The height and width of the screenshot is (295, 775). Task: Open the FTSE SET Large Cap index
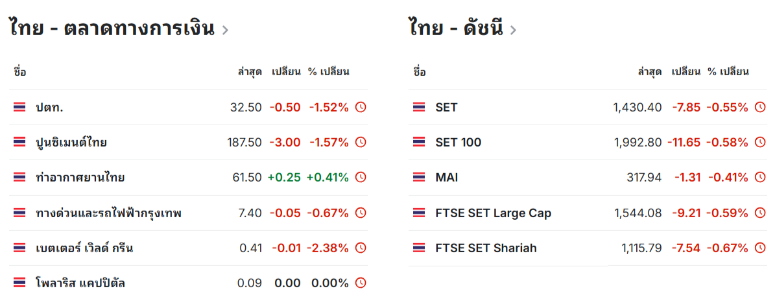point(494,213)
